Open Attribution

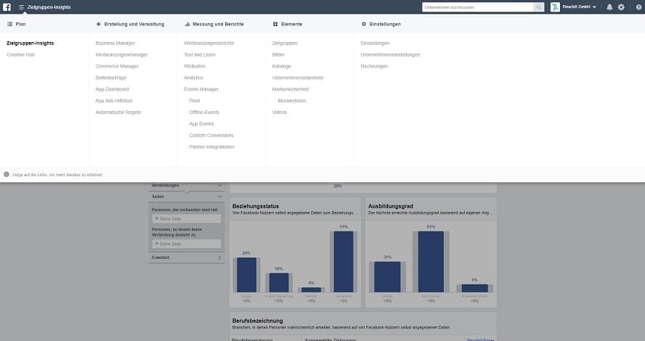tap(195, 66)
